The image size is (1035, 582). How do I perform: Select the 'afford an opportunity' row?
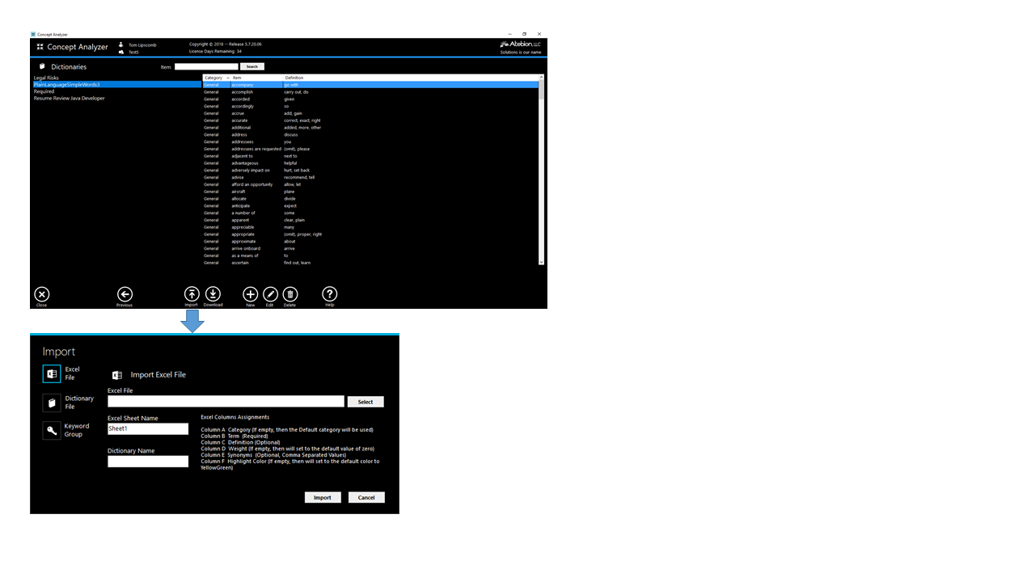click(x=370, y=184)
